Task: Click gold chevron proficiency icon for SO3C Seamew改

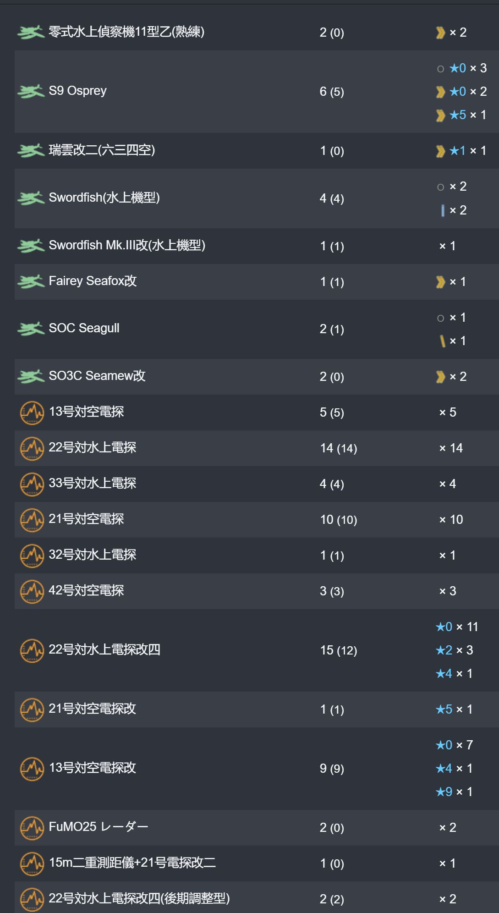Action: (440, 377)
